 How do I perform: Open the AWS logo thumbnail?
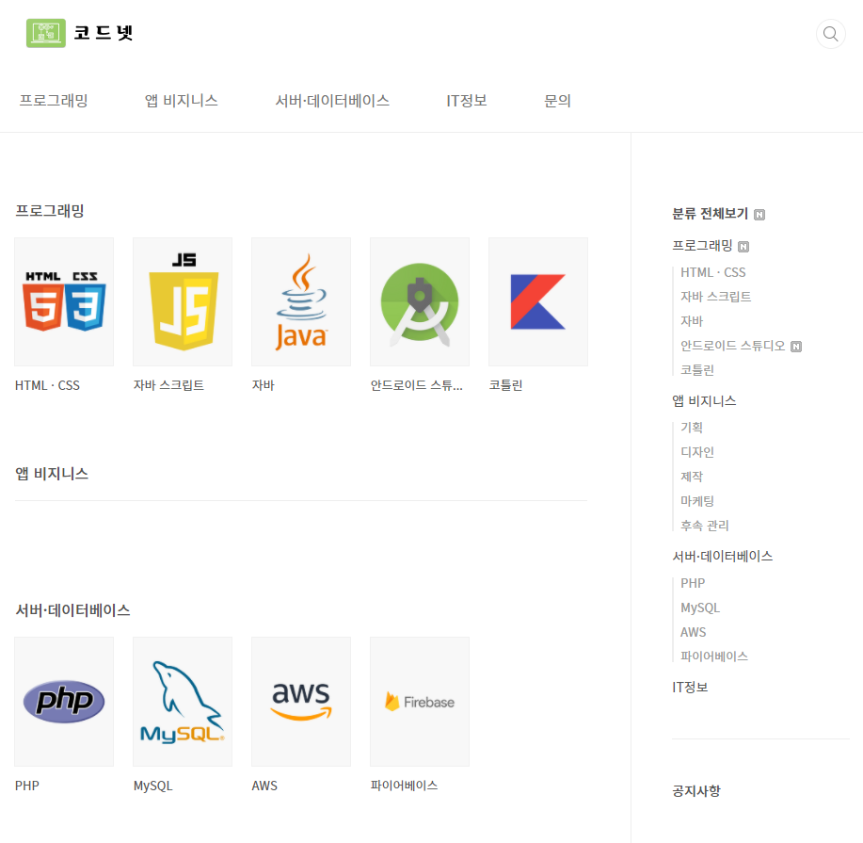[301, 702]
